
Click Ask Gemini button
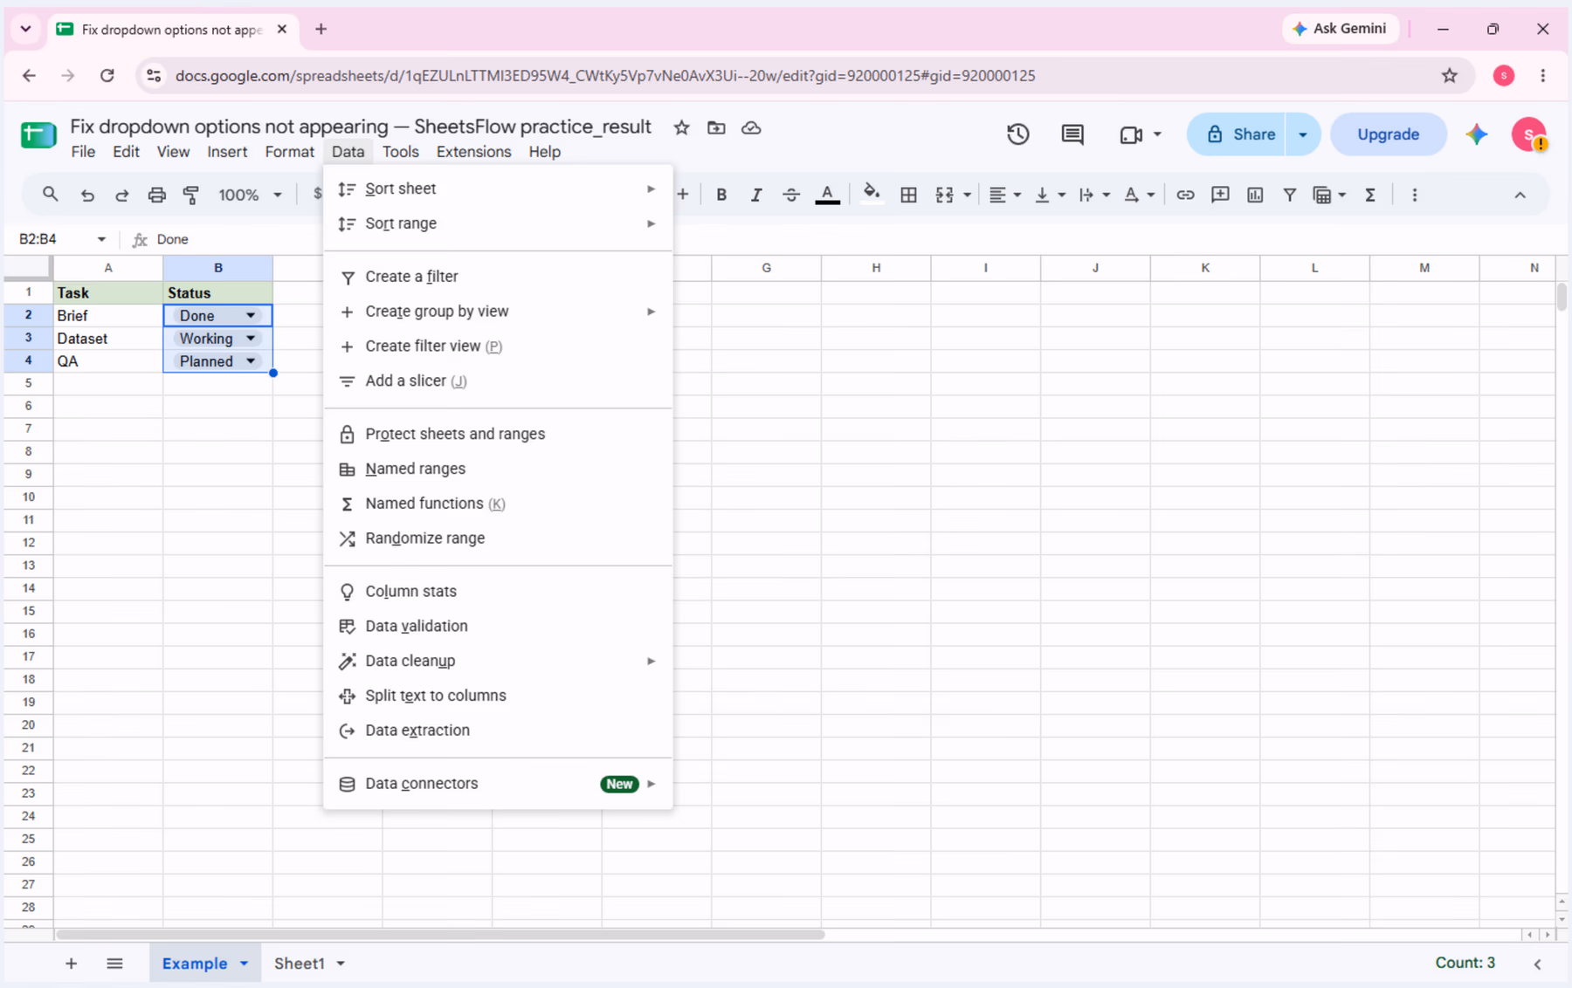click(x=1340, y=29)
